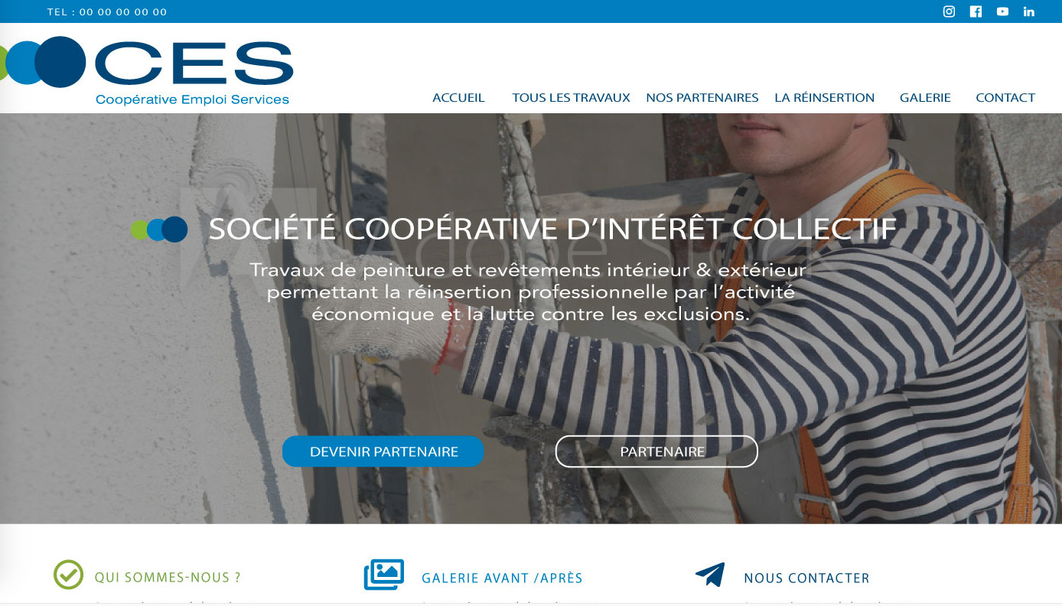Click the three-circle logo beside the hero title
Screen dimensions: 1062x606
pos(159,230)
